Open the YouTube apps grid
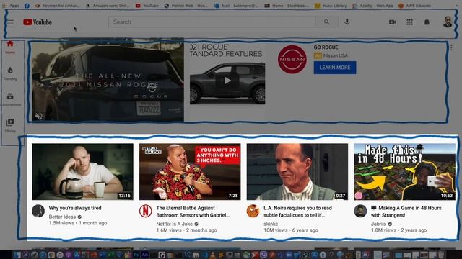This screenshot has width=462, height=259. click(x=409, y=22)
